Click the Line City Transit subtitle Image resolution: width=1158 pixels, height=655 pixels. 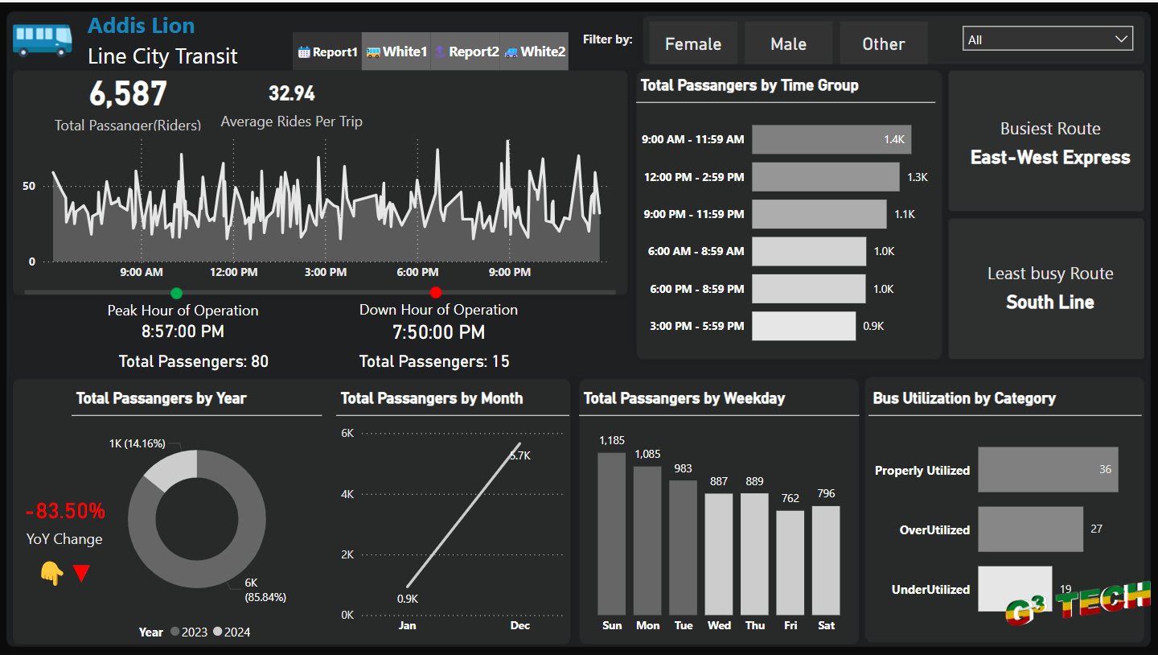[162, 56]
